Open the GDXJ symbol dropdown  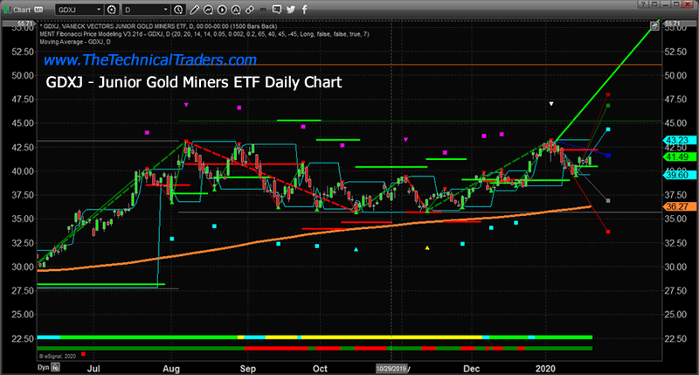coord(80,8)
